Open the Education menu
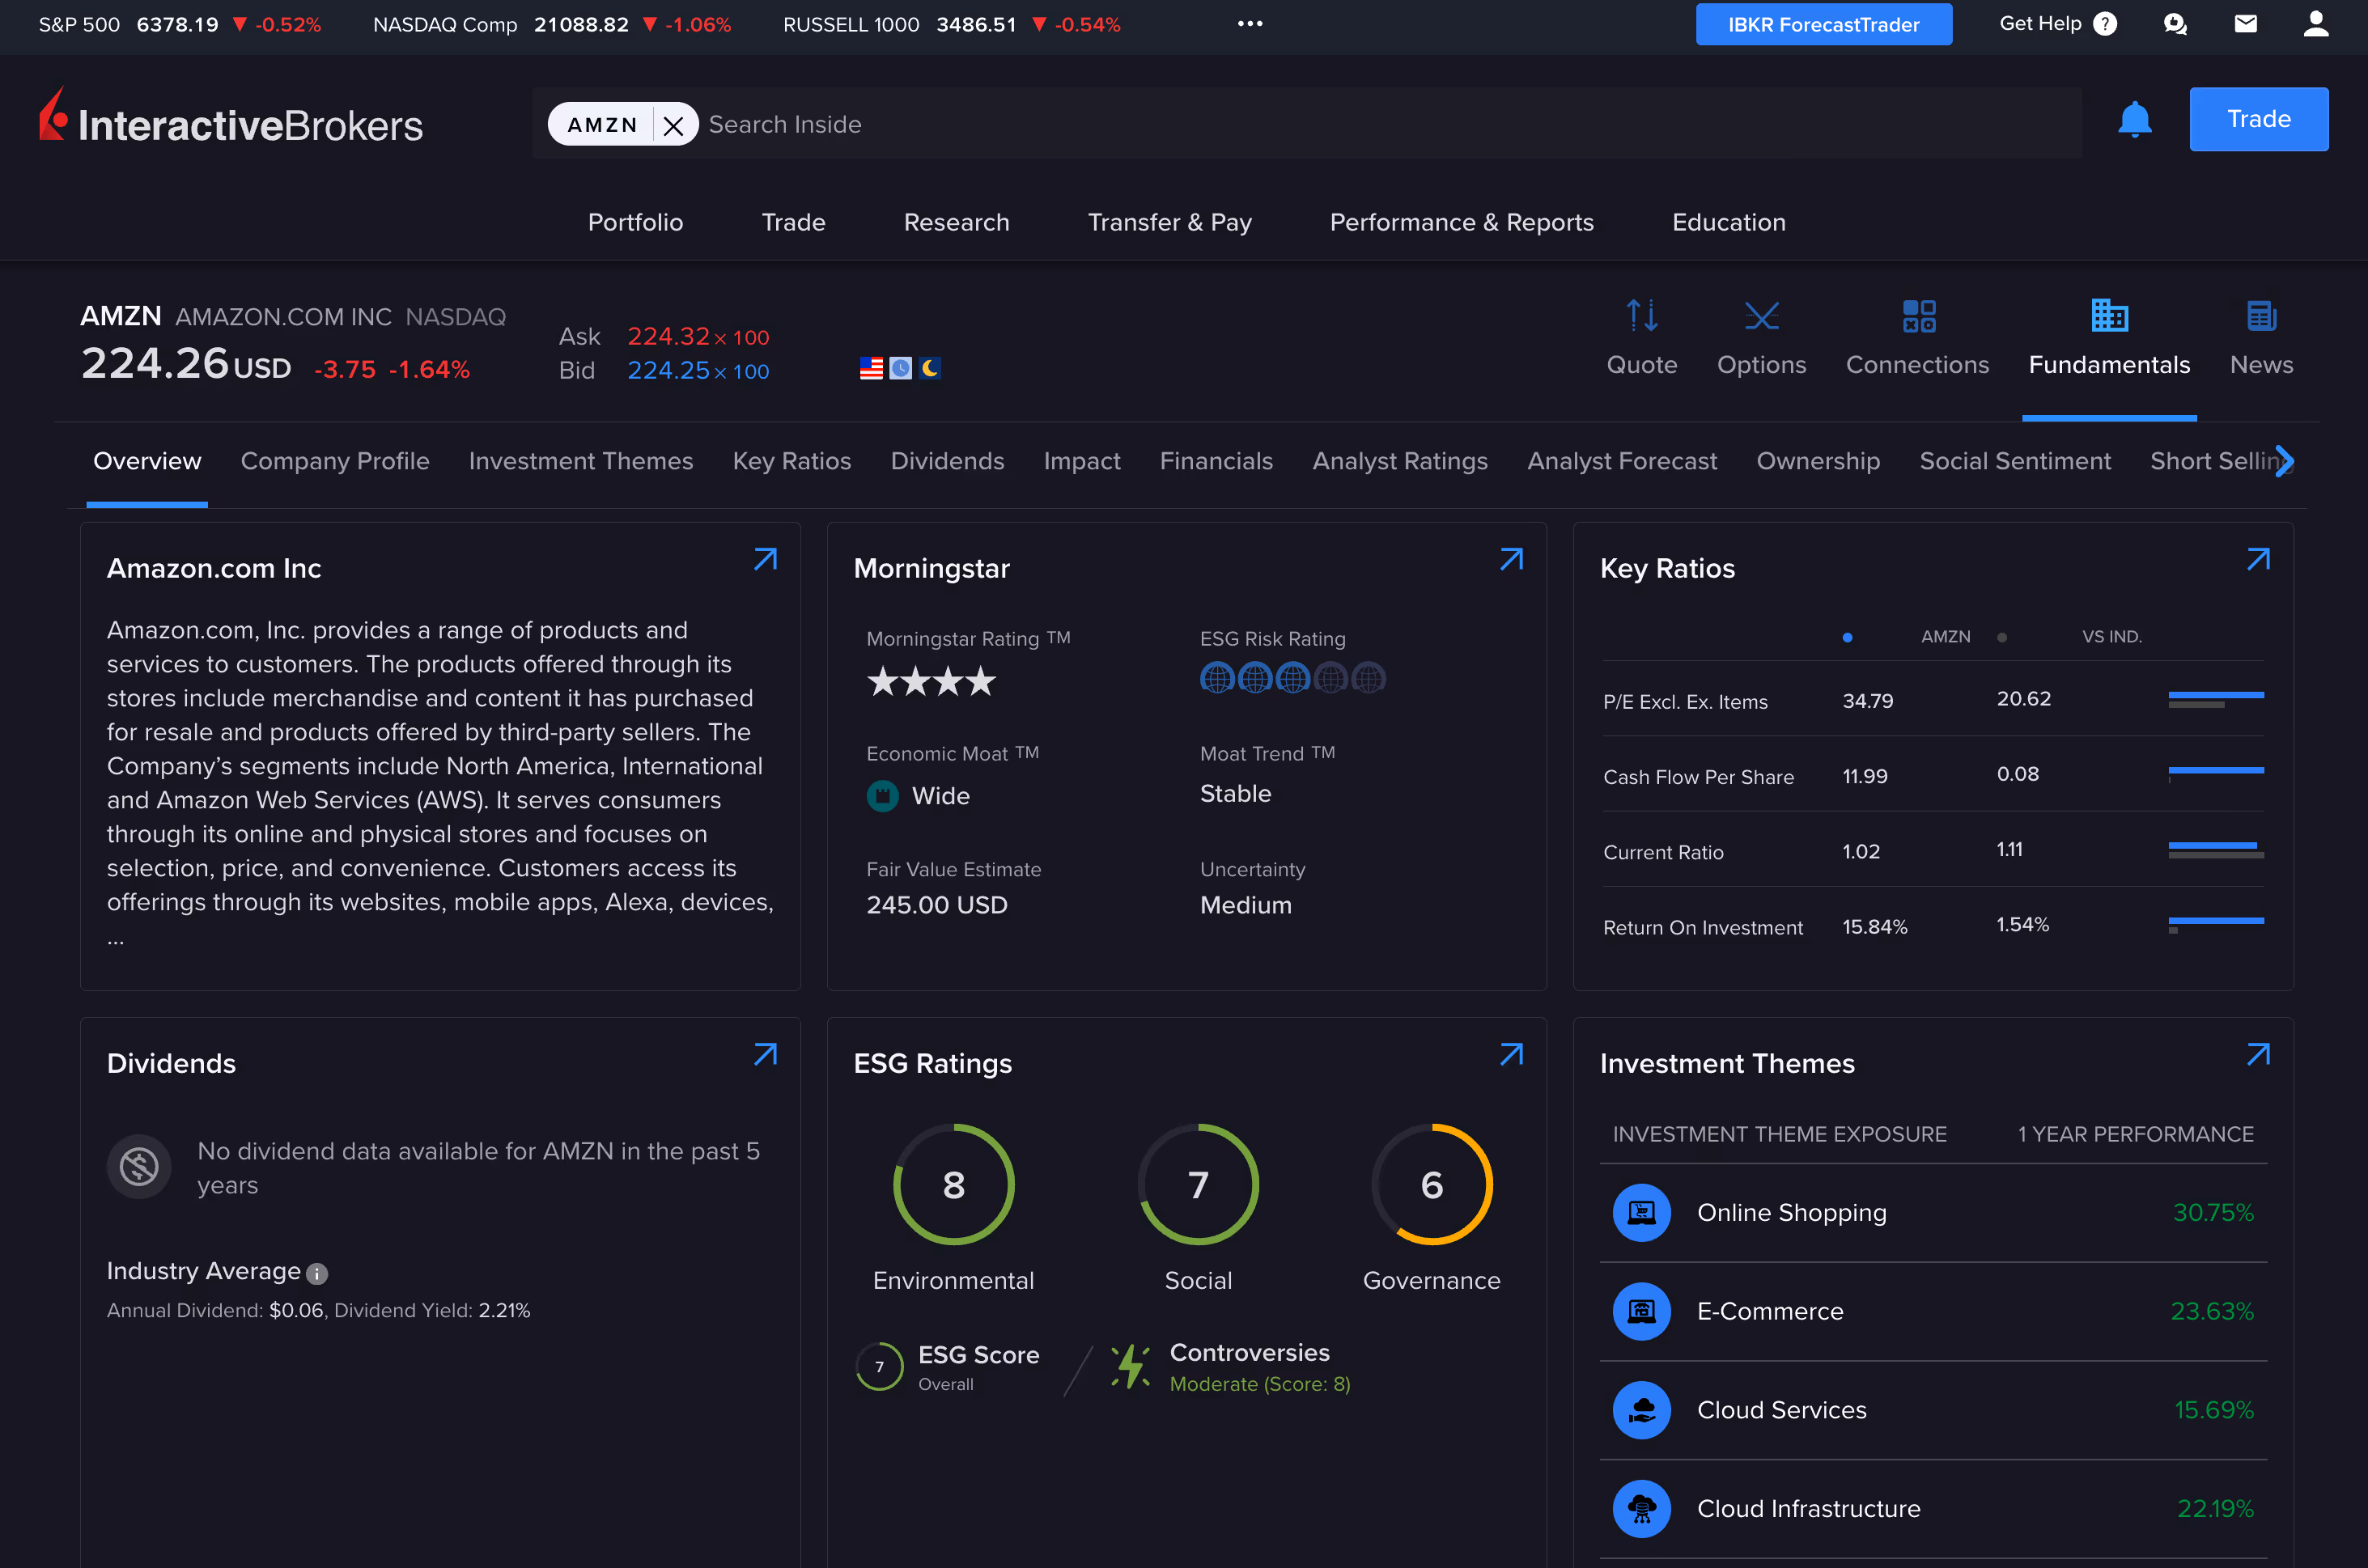 point(1728,222)
